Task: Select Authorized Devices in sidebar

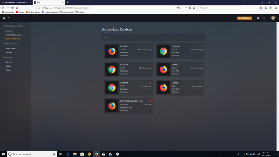Action: tap(13, 39)
